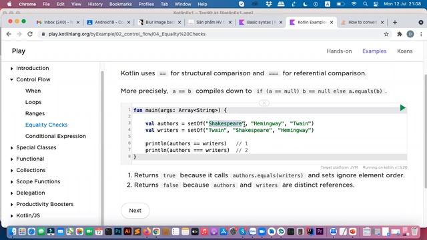Screen dimensions: 427x240
Task: Open a new tab with plus button
Action: [395, 22]
